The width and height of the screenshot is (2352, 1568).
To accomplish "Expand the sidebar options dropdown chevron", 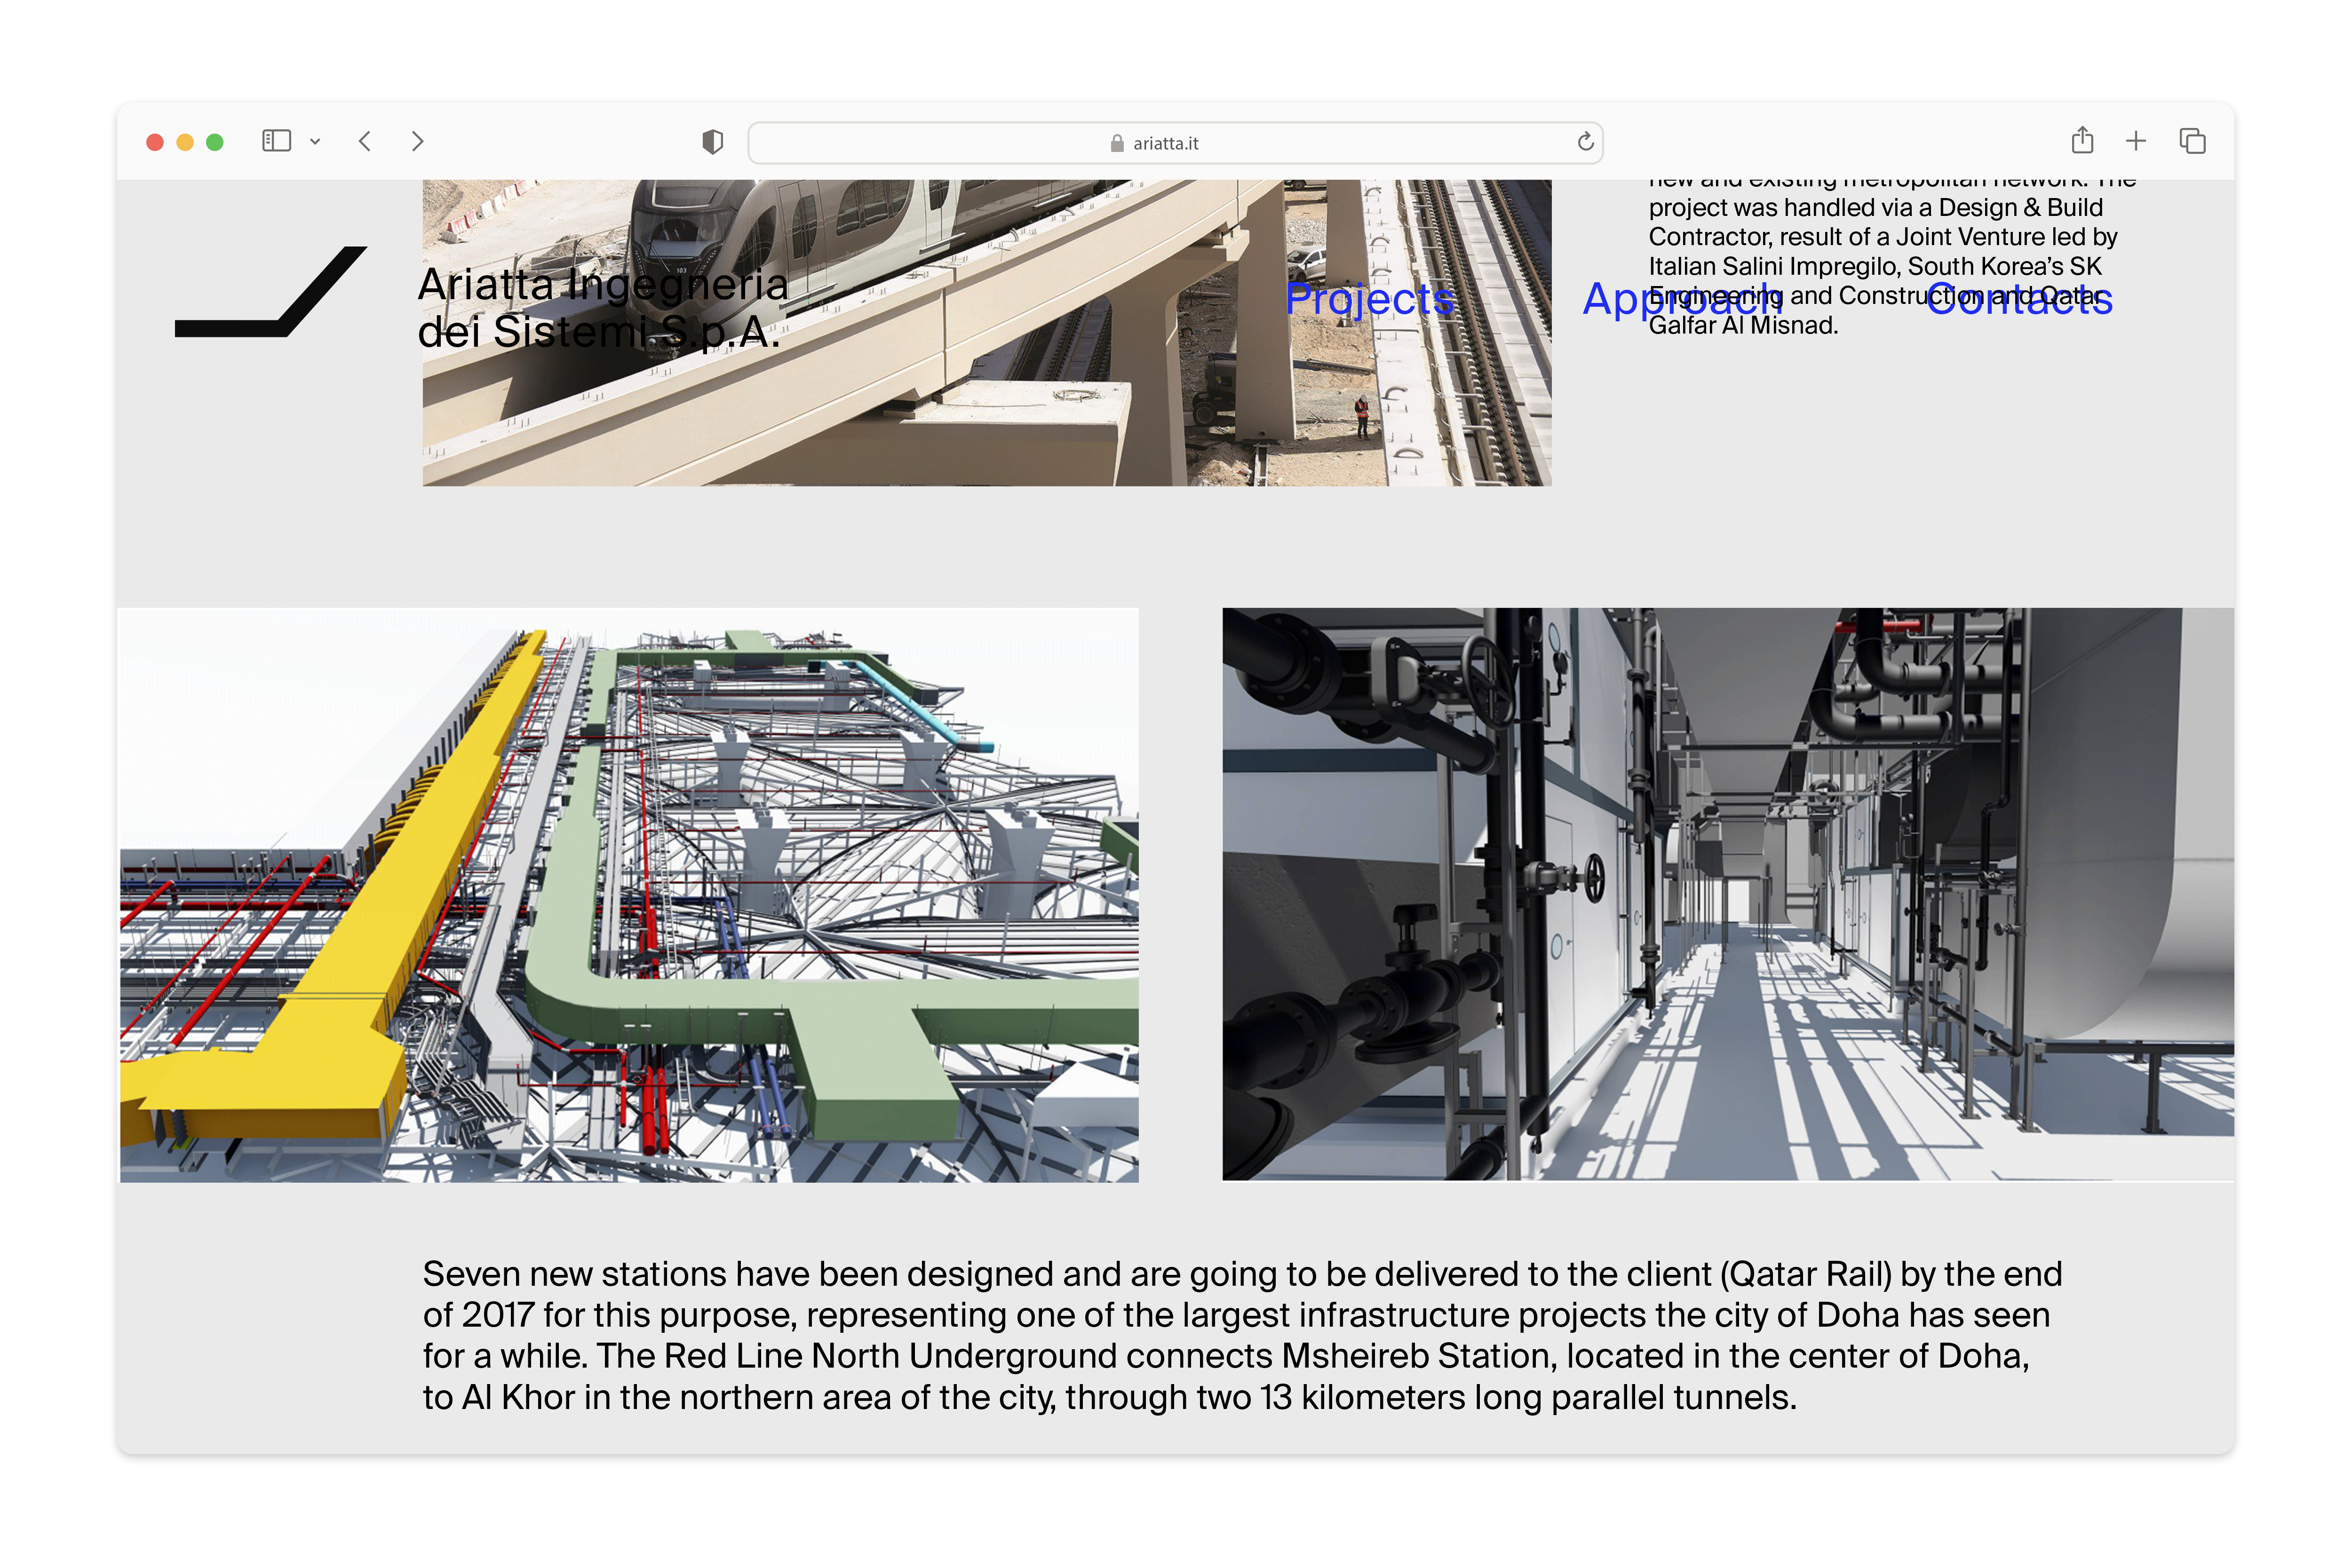I will (315, 142).
